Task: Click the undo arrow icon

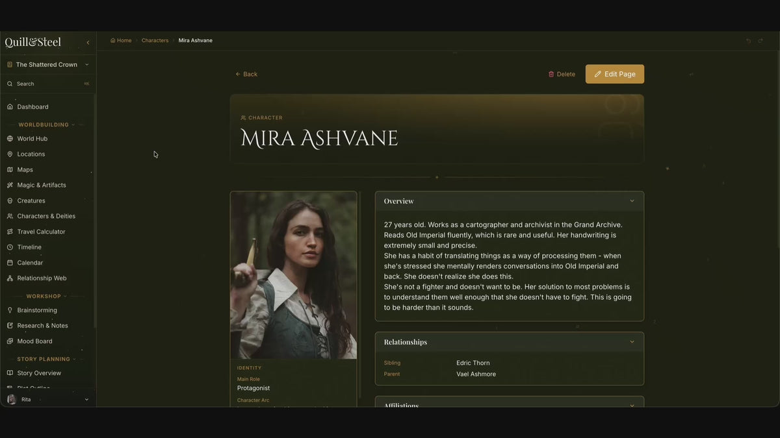Action: pos(748,41)
